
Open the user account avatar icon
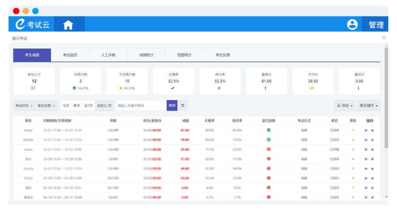[352, 25]
